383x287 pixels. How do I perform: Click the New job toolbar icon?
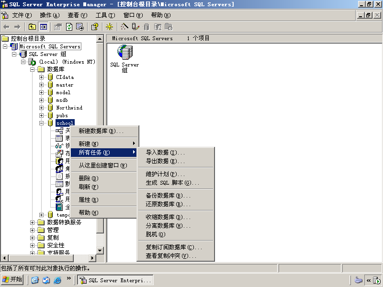point(169,27)
